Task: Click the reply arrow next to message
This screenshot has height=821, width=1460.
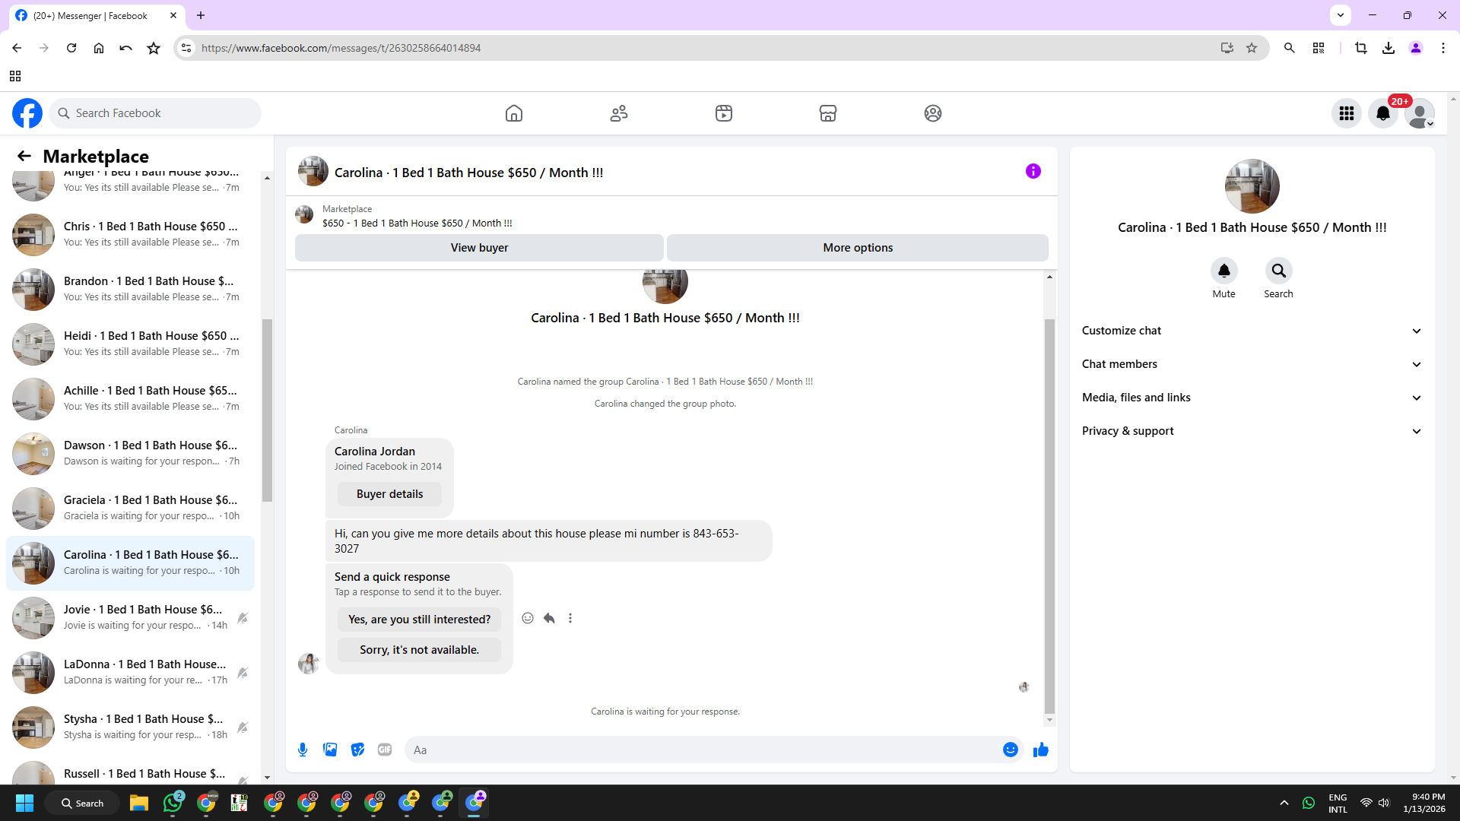Action: pos(549,618)
